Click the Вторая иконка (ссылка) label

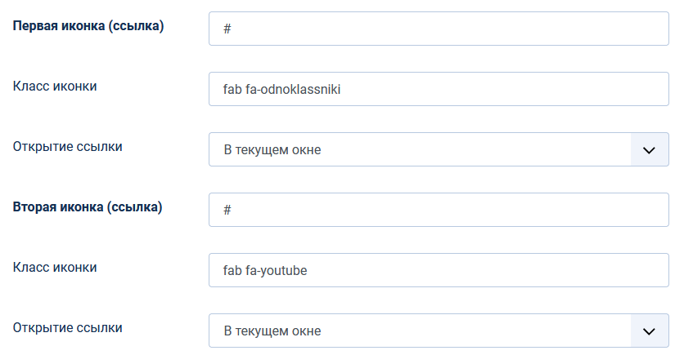point(88,207)
